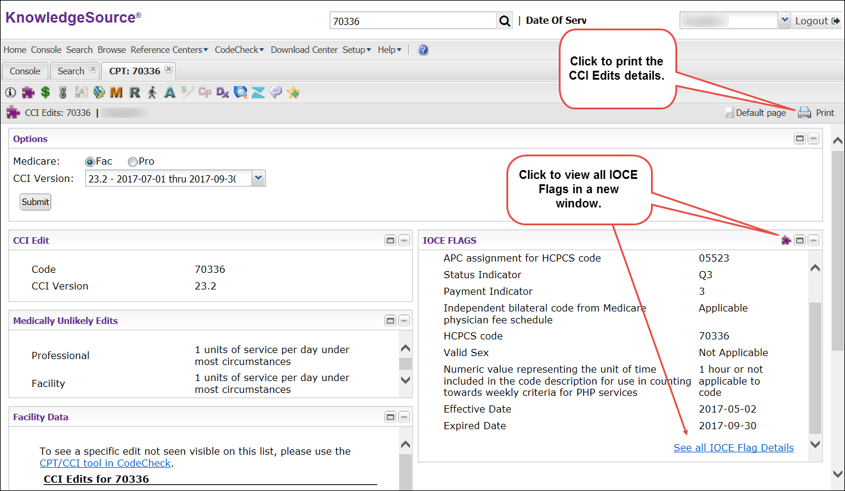Expand the Reference Centers menu

(170, 50)
